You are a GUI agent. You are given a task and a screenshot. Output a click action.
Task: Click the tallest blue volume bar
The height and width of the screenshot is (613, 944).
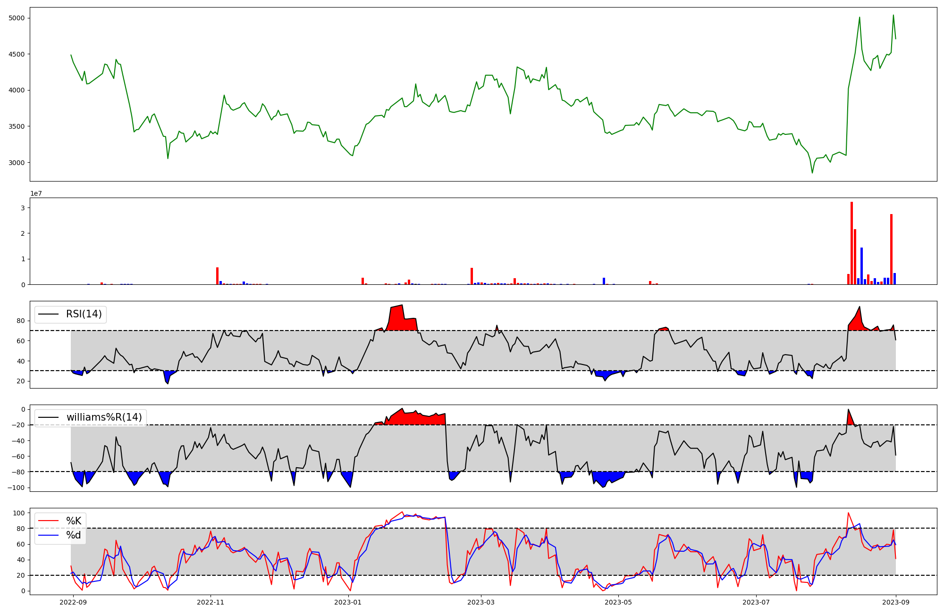click(861, 266)
